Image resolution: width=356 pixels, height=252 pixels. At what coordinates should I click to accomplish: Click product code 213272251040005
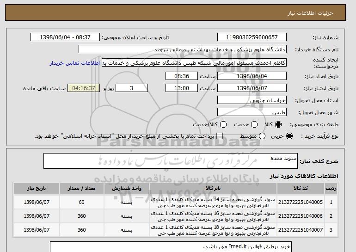pyautogui.click(x=301, y=202)
